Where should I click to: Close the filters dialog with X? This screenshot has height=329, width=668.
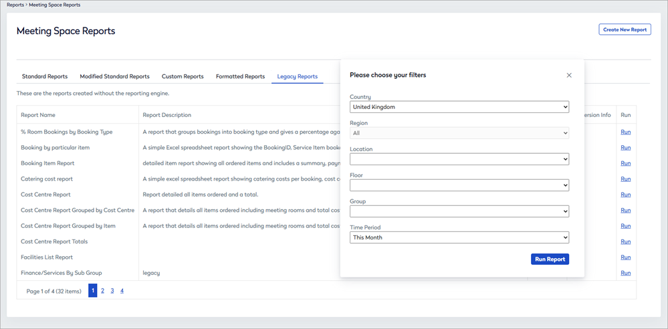point(569,76)
